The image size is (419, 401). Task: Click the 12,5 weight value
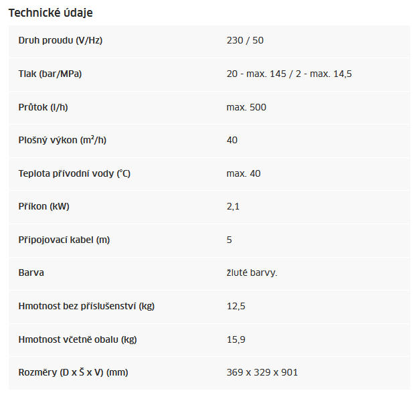click(x=236, y=306)
